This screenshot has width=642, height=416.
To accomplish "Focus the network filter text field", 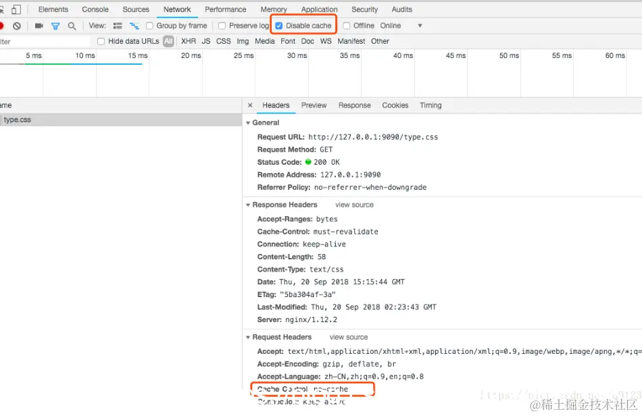I will pyautogui.click(x=44, y=42).
